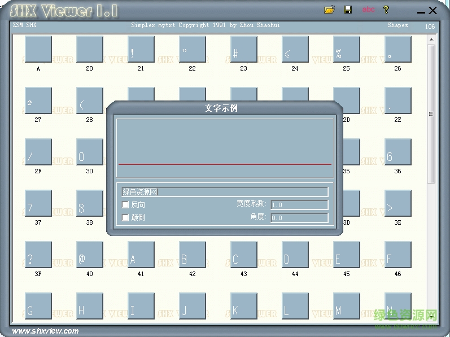The width and height of the screenshot is (450, 337).
Task: Select the greater-than tile labeled 3E
Action: [x=397, y=203]
